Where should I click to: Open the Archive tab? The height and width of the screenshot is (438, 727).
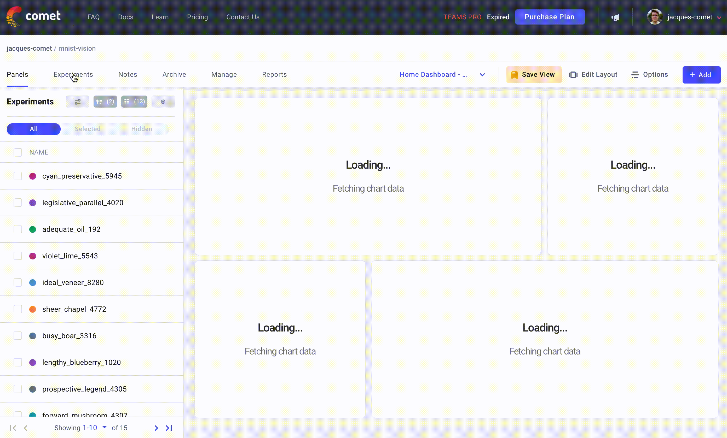click(x=174, y=75)
